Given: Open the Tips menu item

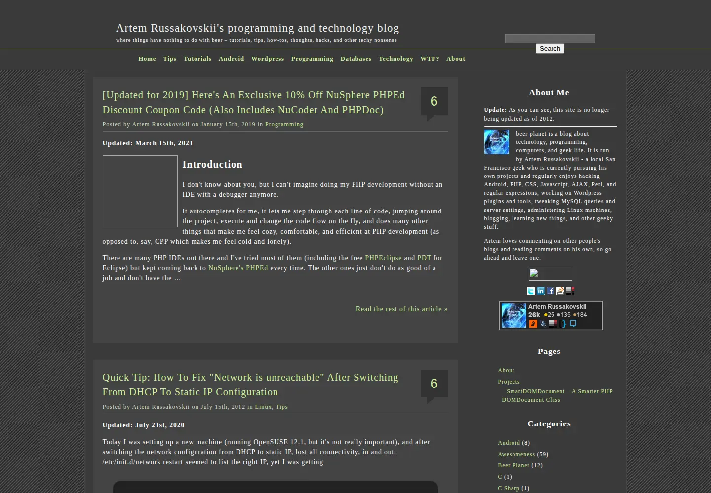Looking at the screenshot, I should [170, 59].
